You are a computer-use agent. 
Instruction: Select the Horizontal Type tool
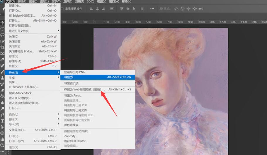coord(2,121)
